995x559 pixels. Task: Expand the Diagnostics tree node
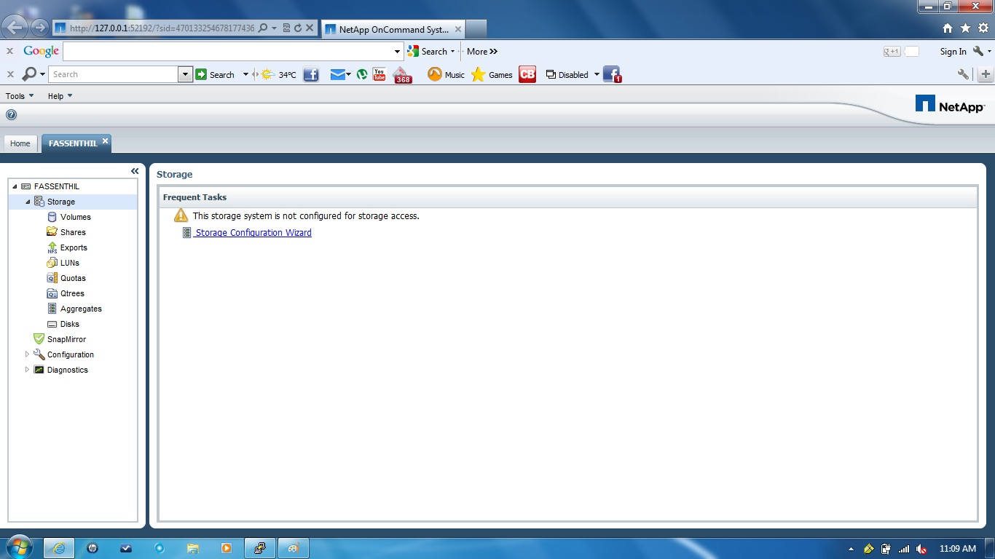(27, 370)
